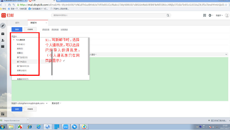Select the 部门主任(23) contact group
The width and height of the screenshot is (230, 130).
(22, 57)
